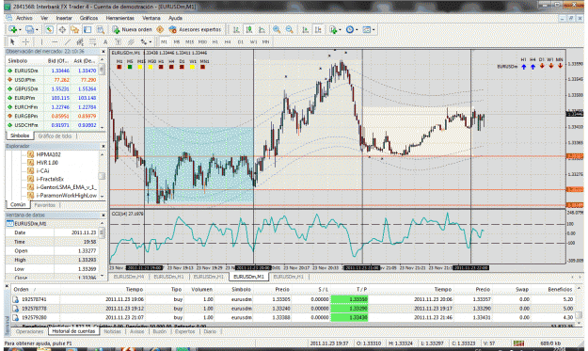The width and height of the screenshot is (588, 351).
Task: Select the equidistant channel tool
Action: 80,42
